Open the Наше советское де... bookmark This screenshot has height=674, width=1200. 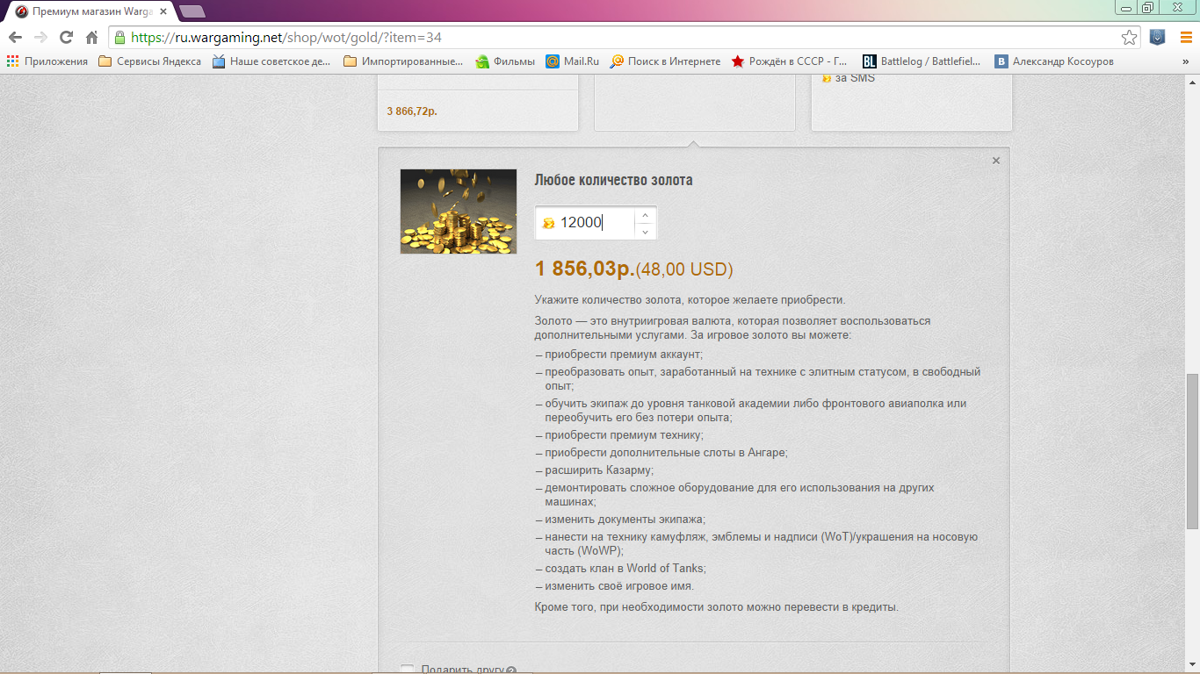pyautogui.click(x=271, y=61)
